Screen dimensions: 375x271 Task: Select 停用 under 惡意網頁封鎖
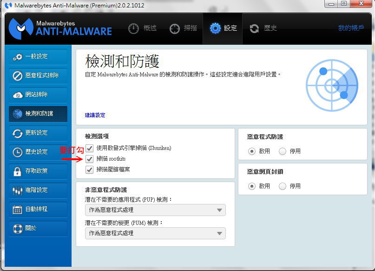(283, 186)
